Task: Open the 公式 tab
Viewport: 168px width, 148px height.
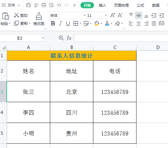Action: 140,5
